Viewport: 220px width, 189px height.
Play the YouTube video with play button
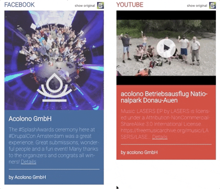pyautogui.click(x=166, y=48)
